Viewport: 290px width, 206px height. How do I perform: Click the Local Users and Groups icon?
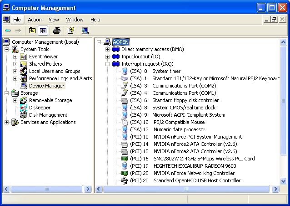[24, 71]
